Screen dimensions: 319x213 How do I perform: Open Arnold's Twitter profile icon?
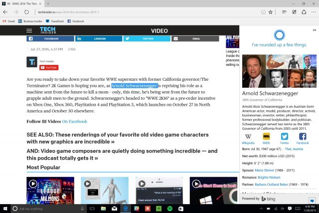284,138
